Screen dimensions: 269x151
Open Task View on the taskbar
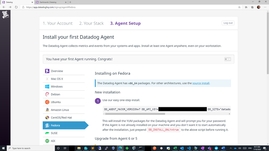coord(65,148)
